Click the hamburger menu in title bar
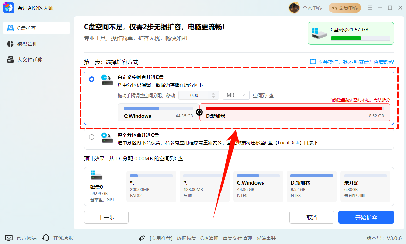Image resolution: width=406 pixels, height=244 pixels. [x=369, y=7]
